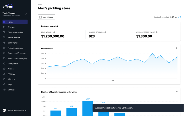The image size is (187, 116).
Task: Click the Dispute resolutions icon
Action: (4, 32)
